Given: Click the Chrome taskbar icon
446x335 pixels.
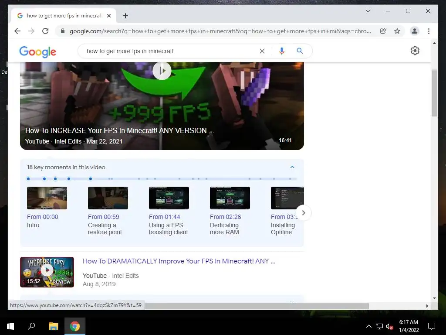Looking at the screenshot, I should [75, 326].
